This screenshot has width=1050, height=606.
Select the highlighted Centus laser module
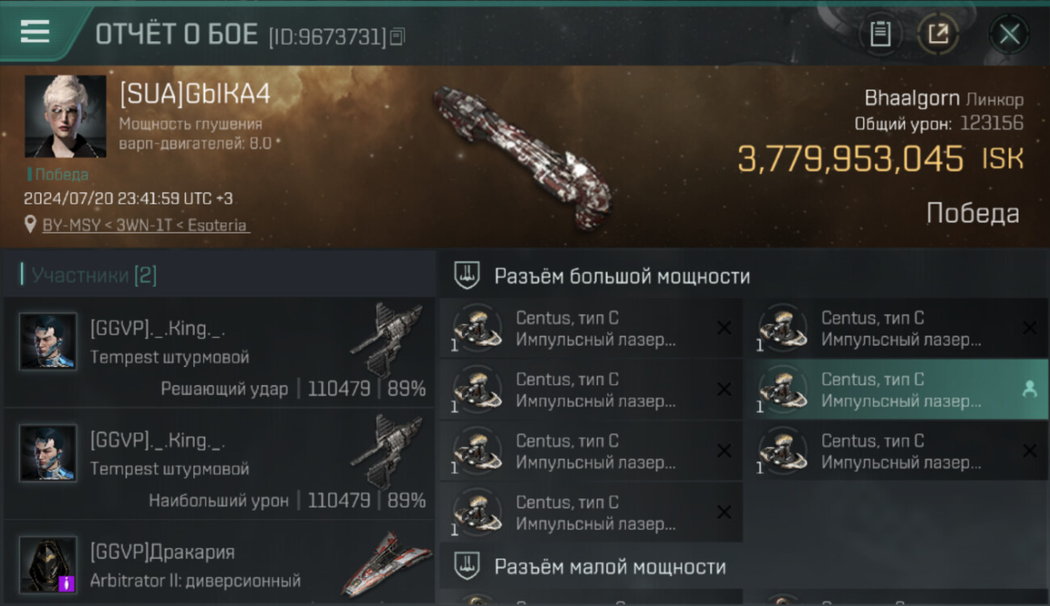896,389
